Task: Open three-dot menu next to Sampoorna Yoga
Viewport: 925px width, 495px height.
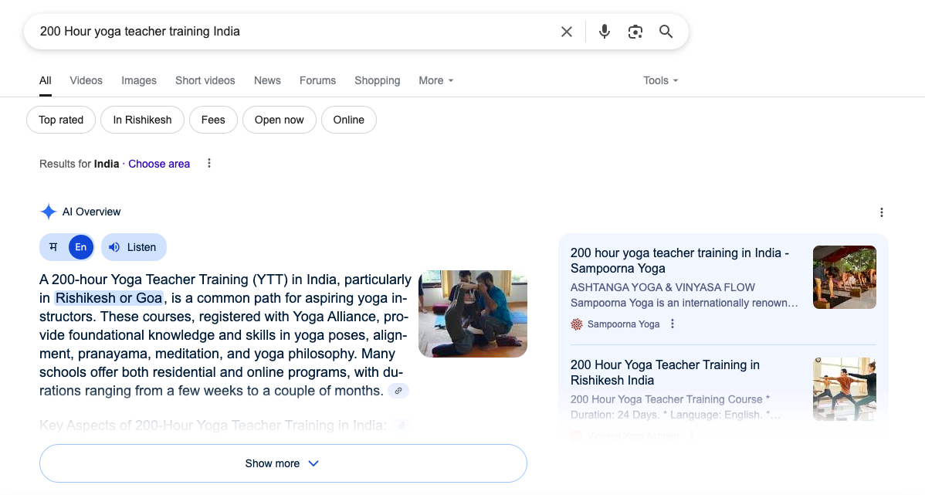Action: click(673, 324)
